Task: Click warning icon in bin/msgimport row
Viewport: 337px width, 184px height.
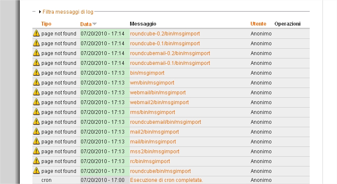Action: 36,73
